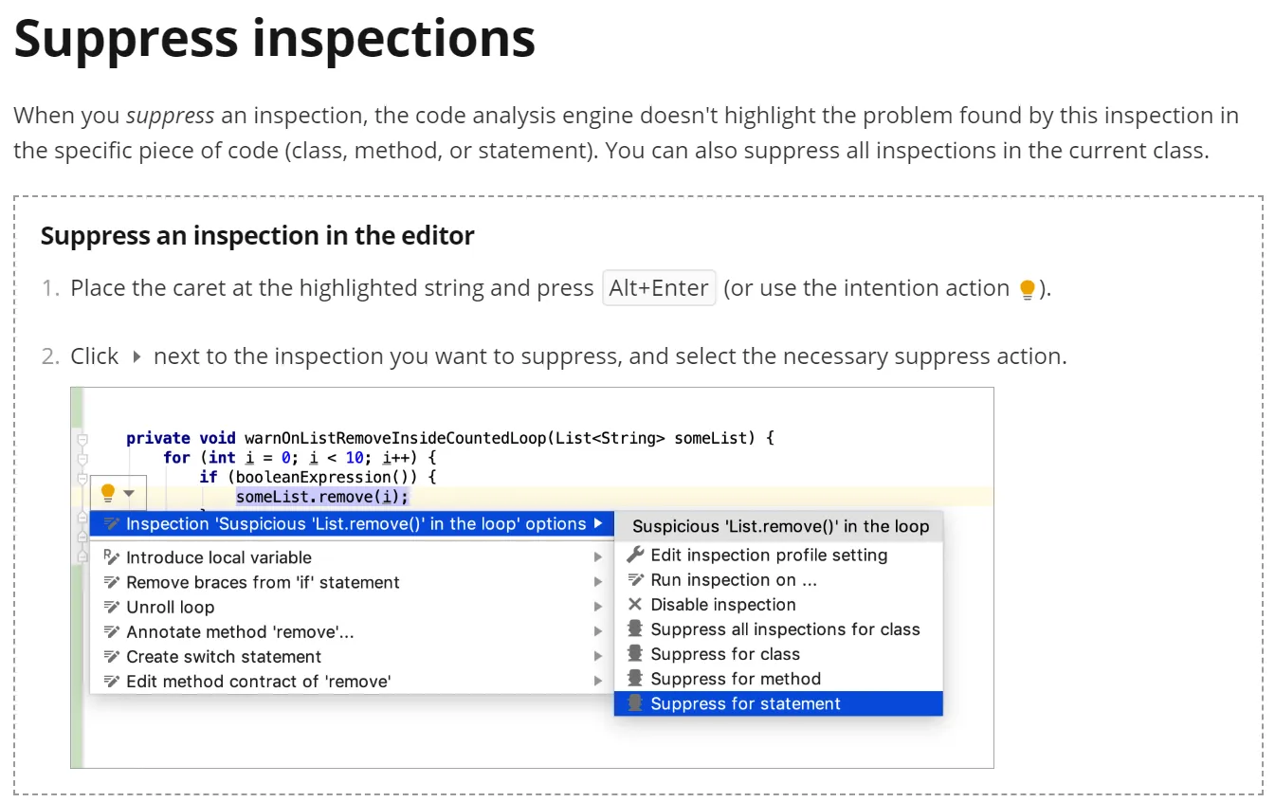Collapse the fold marker beside the for loop line
Image resolution: width=1275 pixels, height=802 pixels.
coord(82,458)
